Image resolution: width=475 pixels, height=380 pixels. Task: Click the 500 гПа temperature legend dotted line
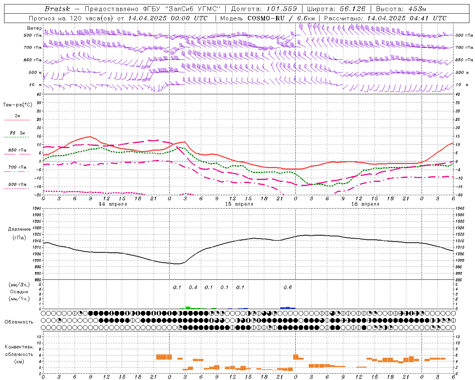coord(16,189)
